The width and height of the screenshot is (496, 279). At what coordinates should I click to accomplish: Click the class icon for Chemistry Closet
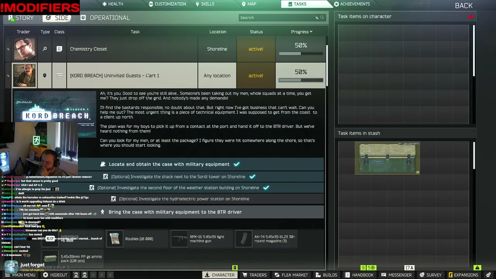59,49
